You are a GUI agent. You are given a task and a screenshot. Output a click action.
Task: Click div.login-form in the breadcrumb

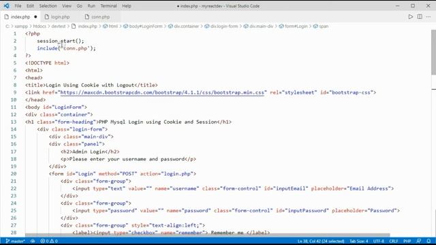coord(224,27)
